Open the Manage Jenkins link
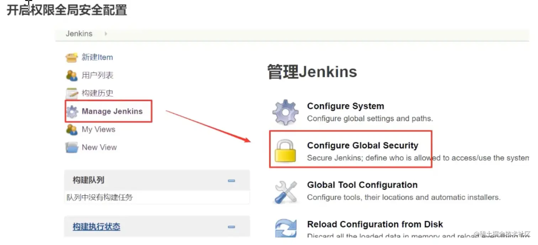 112,111
